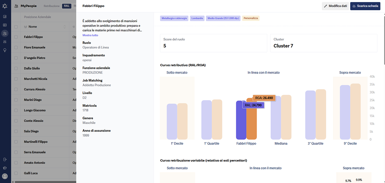Image resolution: width=385 pixels, height=183 pixels.
Task: Open the dashboard chart icon in sidebar
Action: (5, 17)
